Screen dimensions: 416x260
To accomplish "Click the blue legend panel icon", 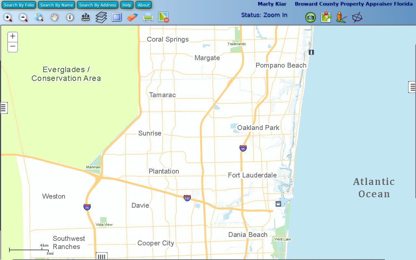I will 117,17.
